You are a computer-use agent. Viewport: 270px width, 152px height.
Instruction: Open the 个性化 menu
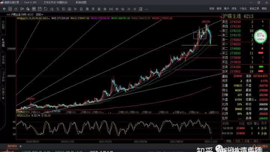click(x=243, y=8)
